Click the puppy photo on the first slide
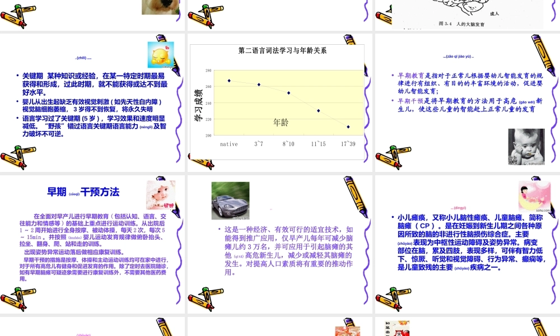The width and height of the screenshot is (560, 336). coord(161,7)
